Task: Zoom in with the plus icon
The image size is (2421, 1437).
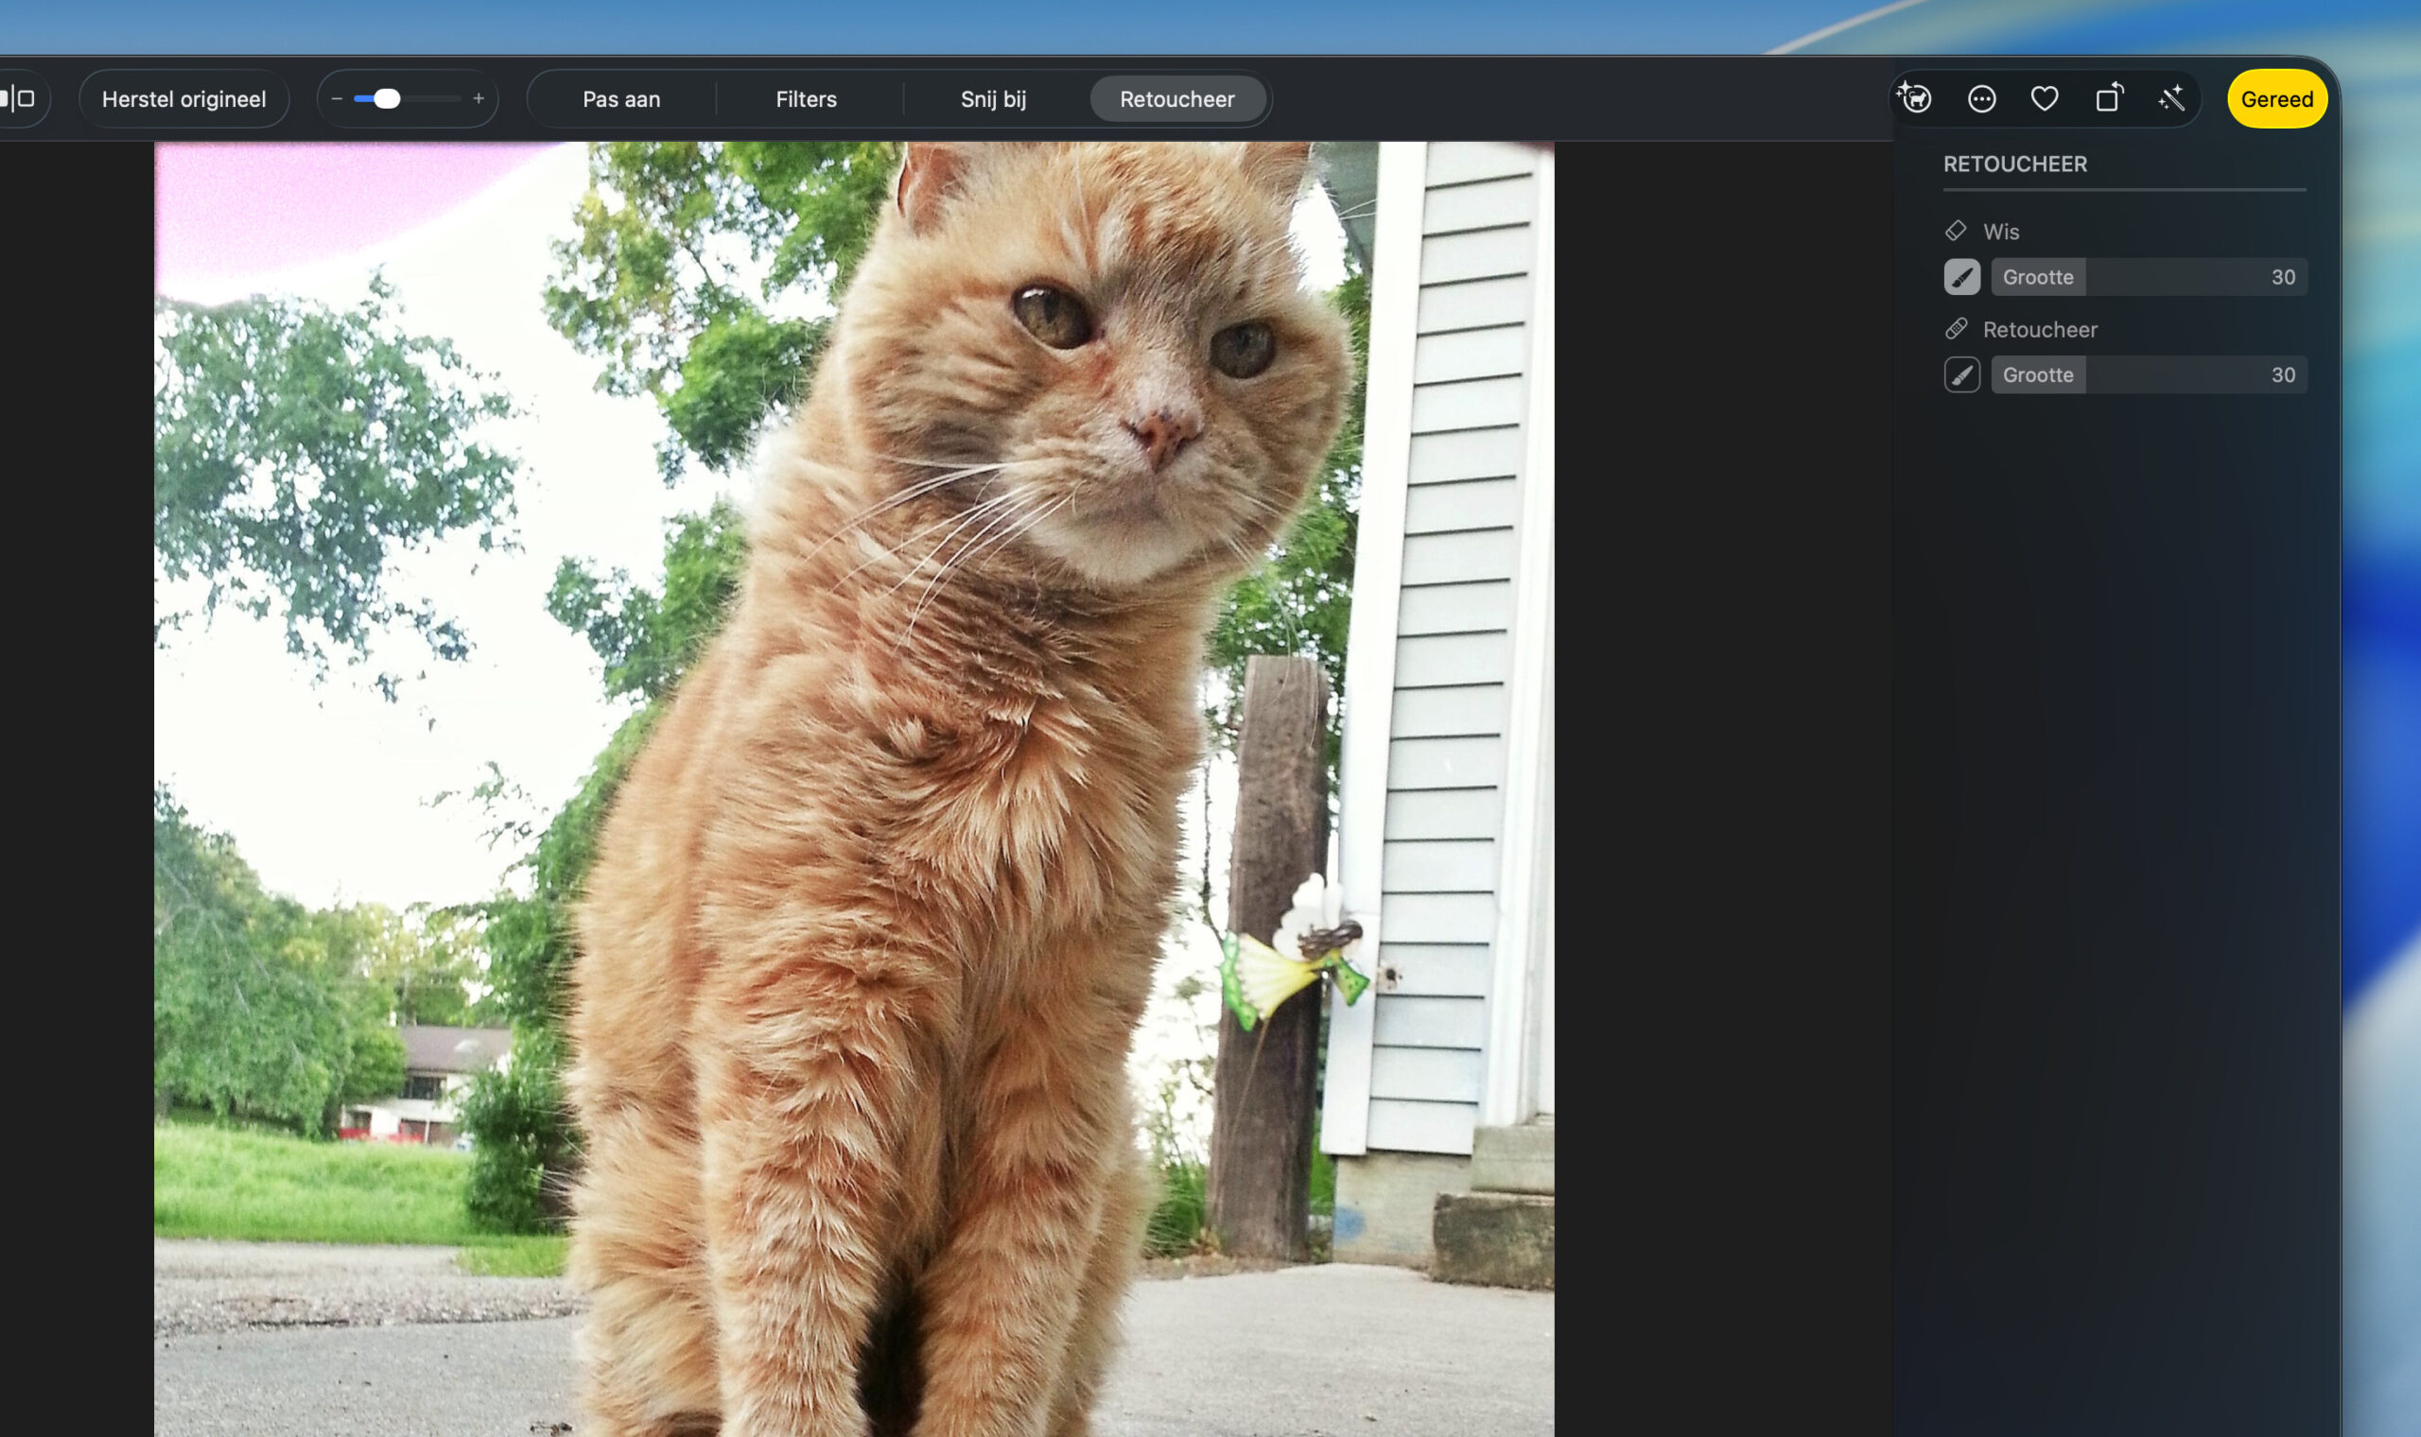Action: (479, 98)
